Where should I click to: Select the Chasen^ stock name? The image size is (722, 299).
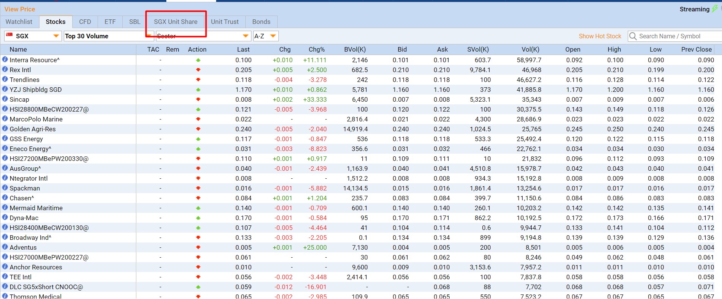[22, 198]
